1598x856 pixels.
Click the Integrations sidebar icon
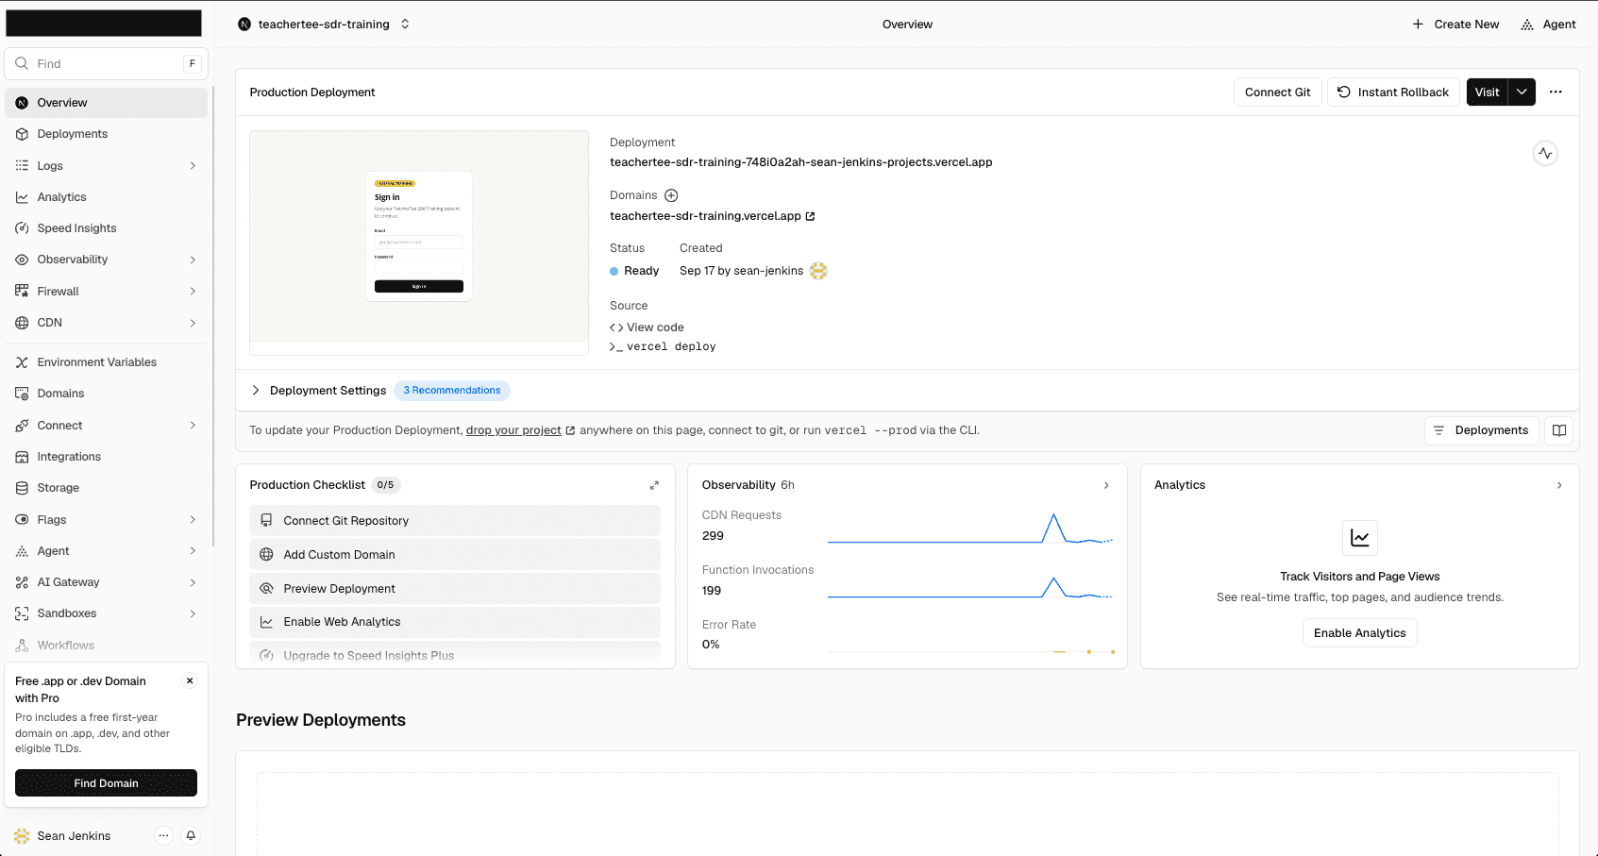click(22, 457)
